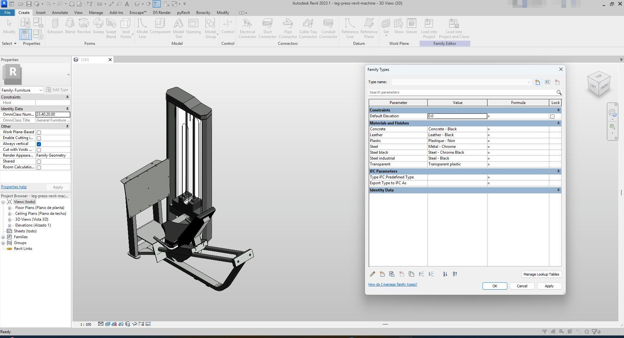Click the OmniClass Number value field

click(53, 114)
